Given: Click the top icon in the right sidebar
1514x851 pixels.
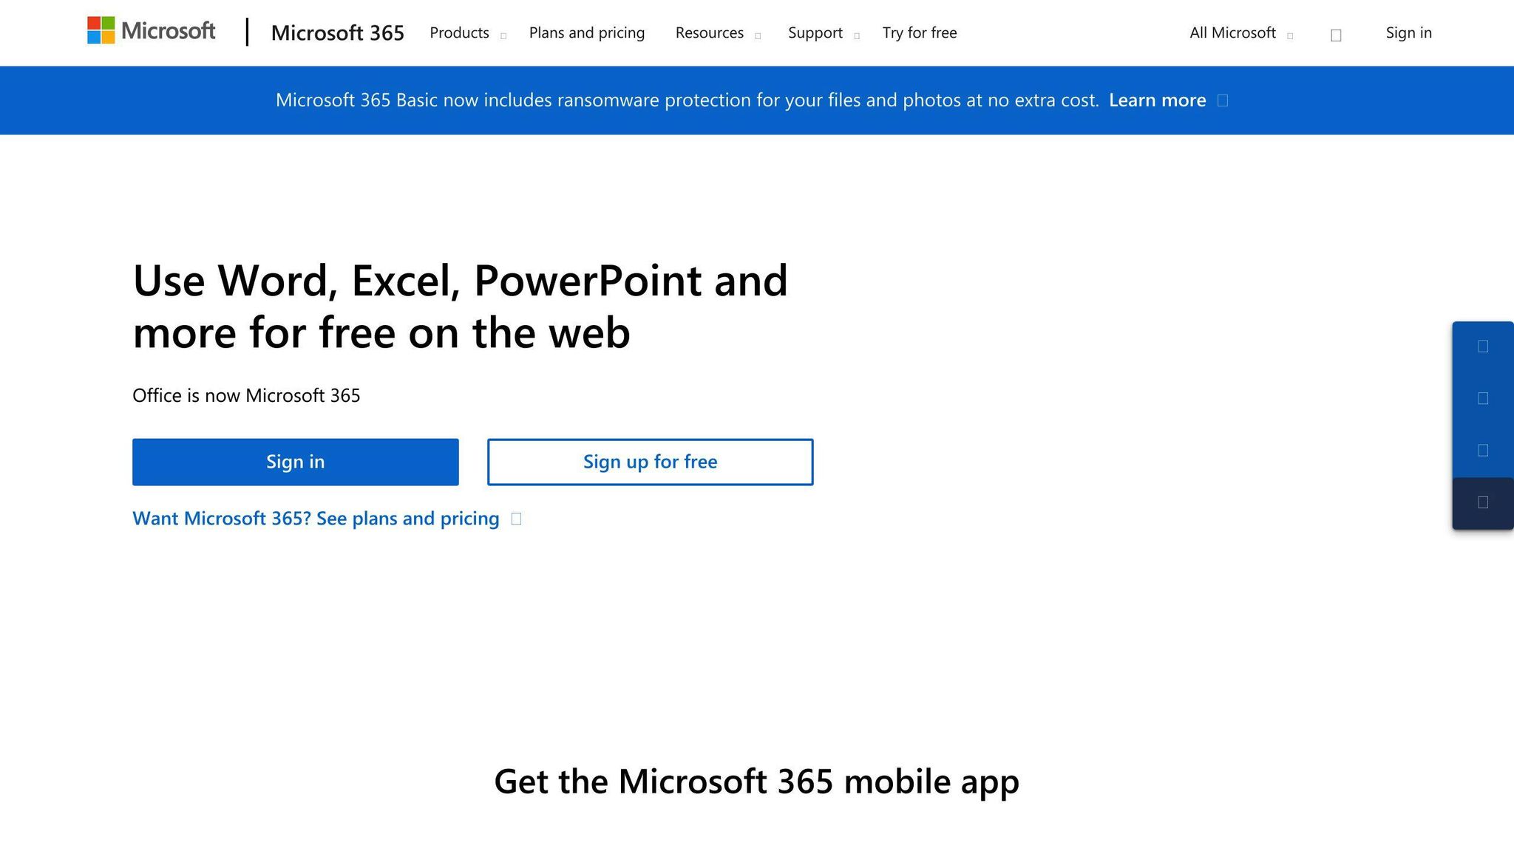Looking at the screenshot, I should coord(1482,345).
